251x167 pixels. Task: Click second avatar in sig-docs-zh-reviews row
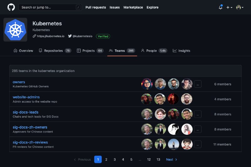click(160, 144)
